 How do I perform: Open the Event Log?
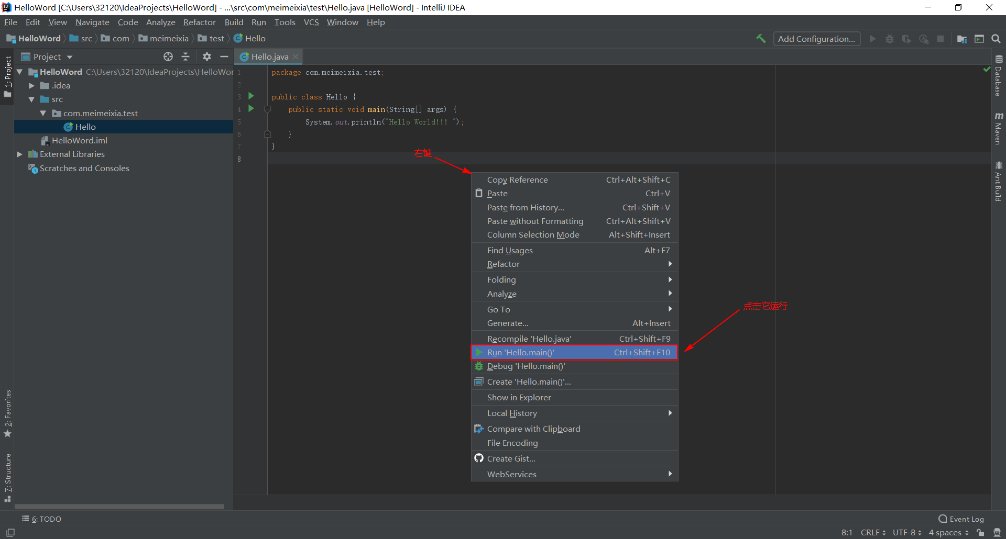(x=961, y=519)
